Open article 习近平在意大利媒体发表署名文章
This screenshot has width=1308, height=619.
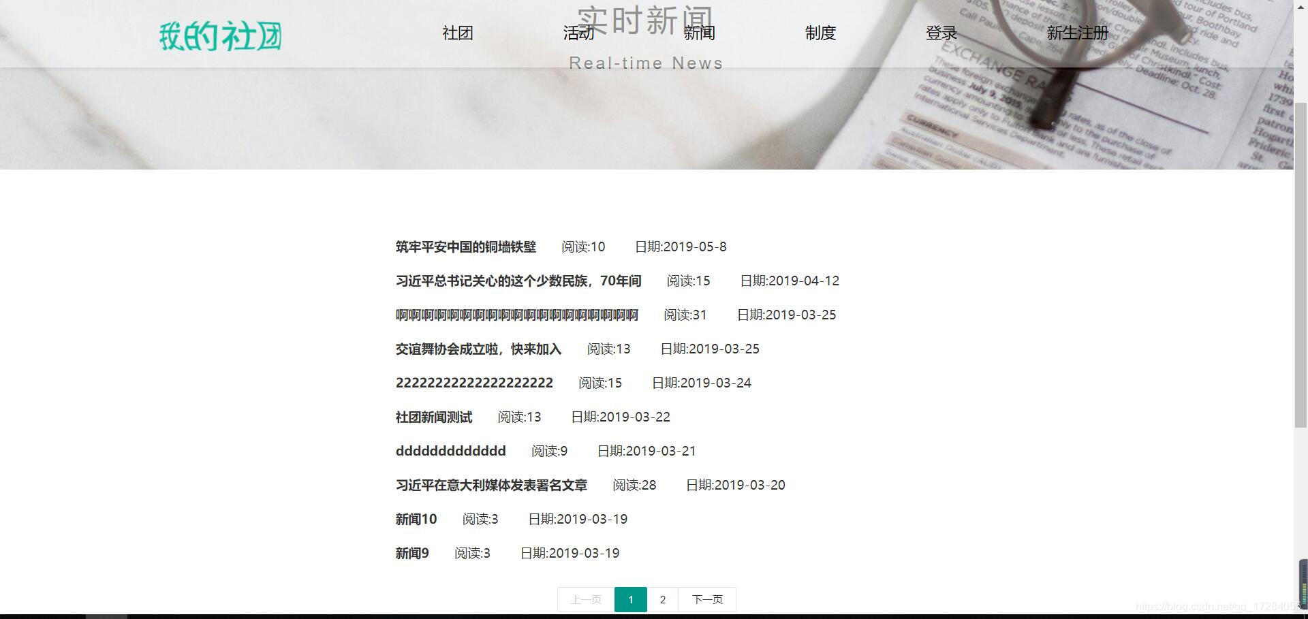(491, 485)
